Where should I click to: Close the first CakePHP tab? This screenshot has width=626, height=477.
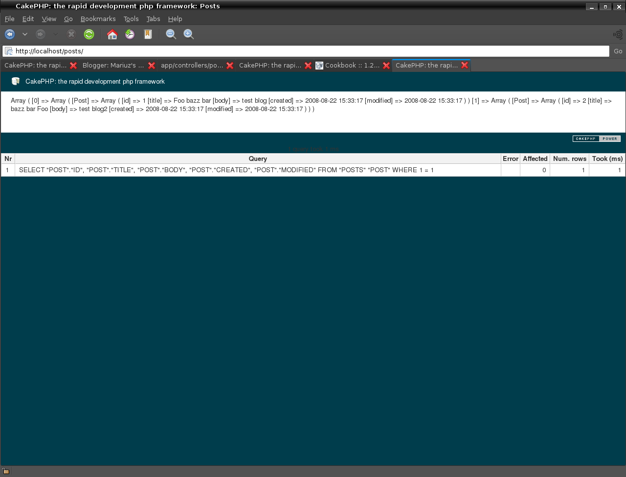(x=73, y=66)
